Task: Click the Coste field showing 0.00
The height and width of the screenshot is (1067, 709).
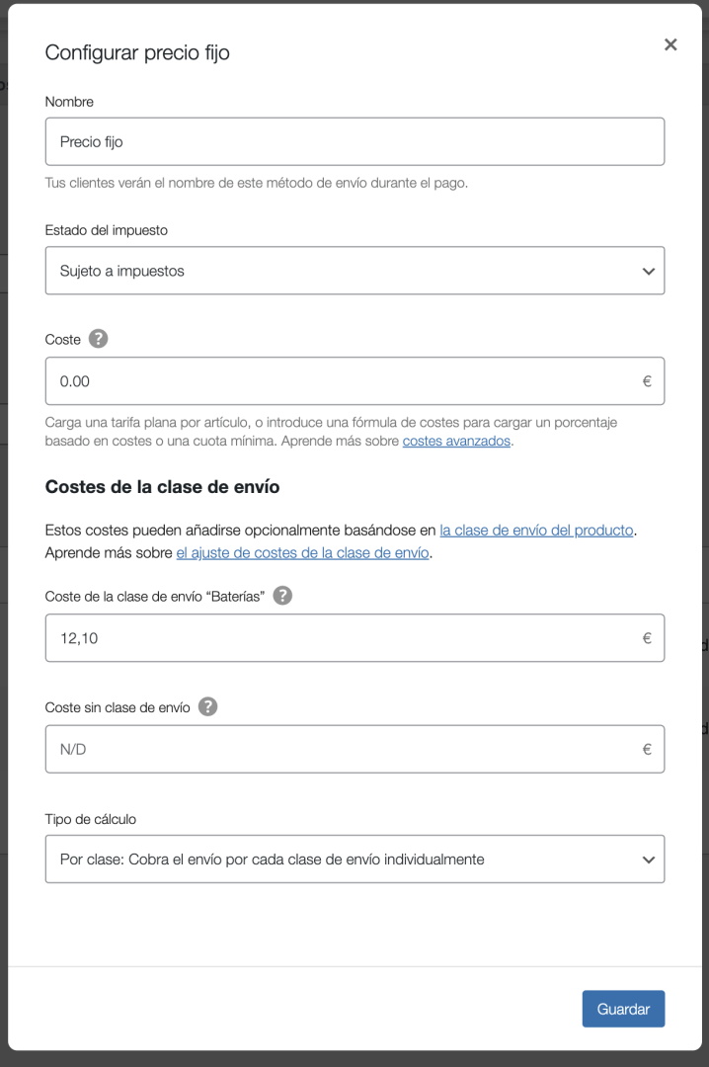Action: [354, 381]
